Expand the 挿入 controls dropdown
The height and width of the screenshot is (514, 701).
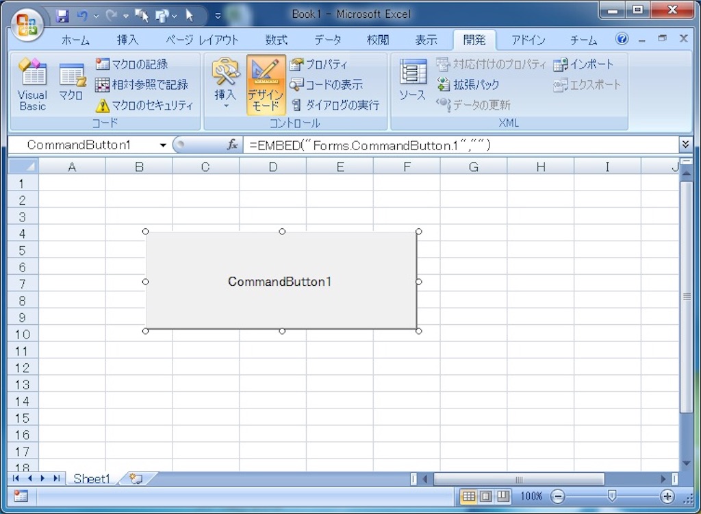tap(225, 85)
